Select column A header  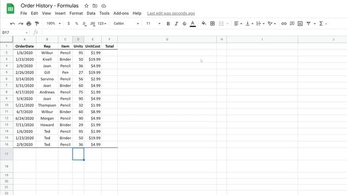pos(24,40)
